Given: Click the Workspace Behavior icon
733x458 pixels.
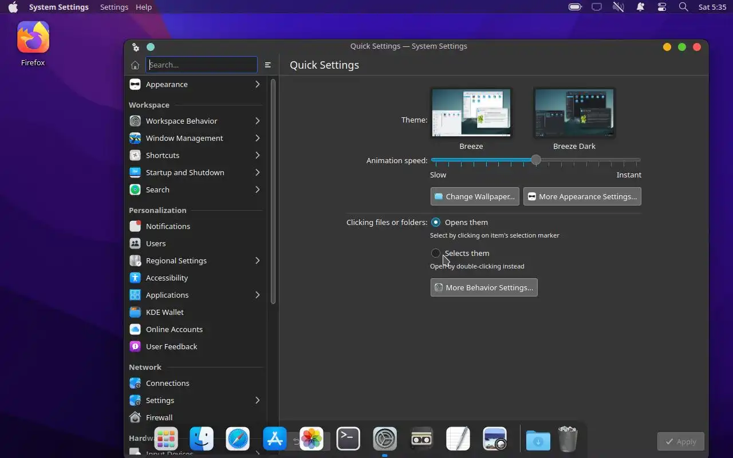Looking at the screenshot, I should coord(135,121).
